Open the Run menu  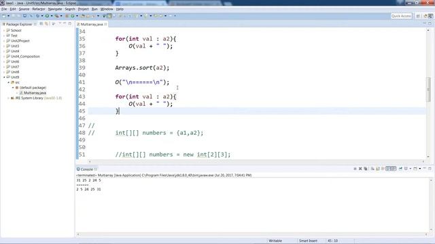pyautogui.click(x=94, y=9)
